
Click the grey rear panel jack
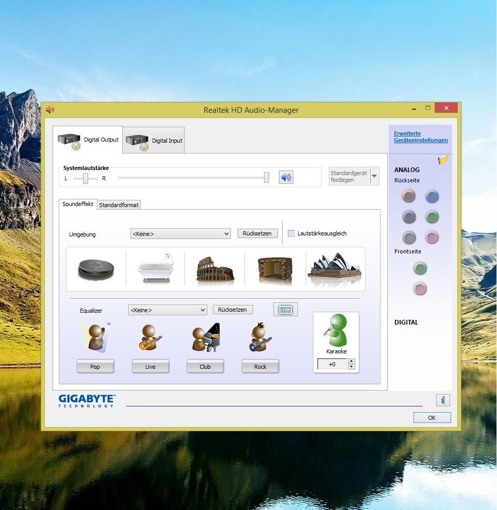409,237
